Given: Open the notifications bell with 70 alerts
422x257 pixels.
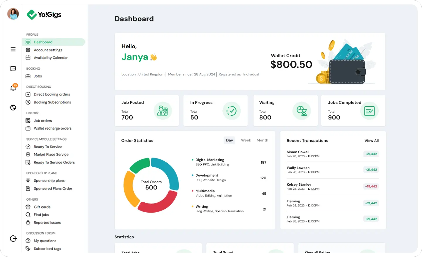Looking at the screenshot, I should 13,88.
